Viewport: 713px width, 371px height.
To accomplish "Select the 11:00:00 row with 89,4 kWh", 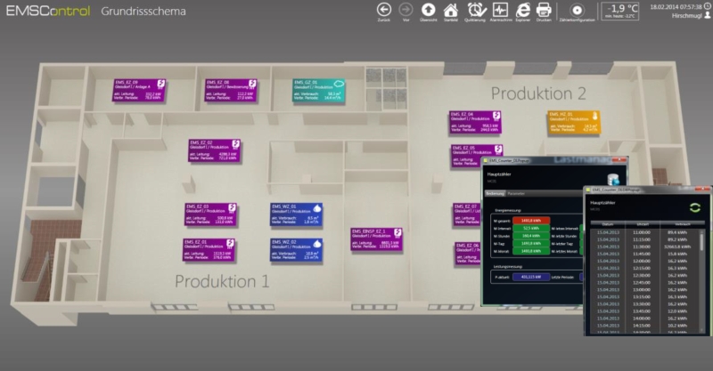I will (645, 232).
